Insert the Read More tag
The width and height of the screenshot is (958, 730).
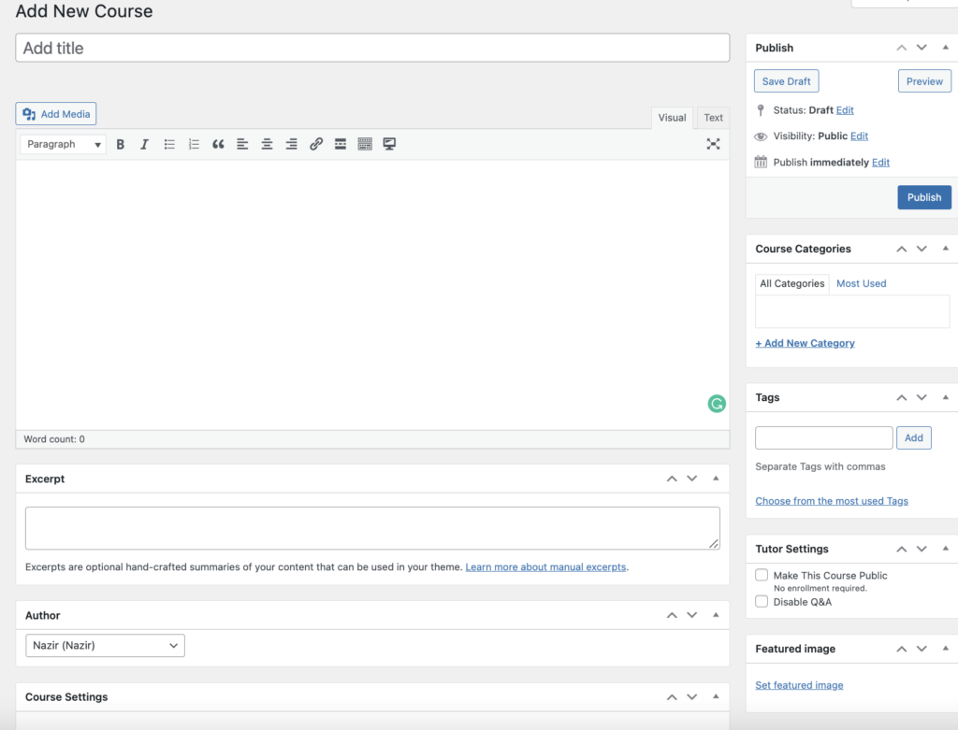click(x=341, y=144)
